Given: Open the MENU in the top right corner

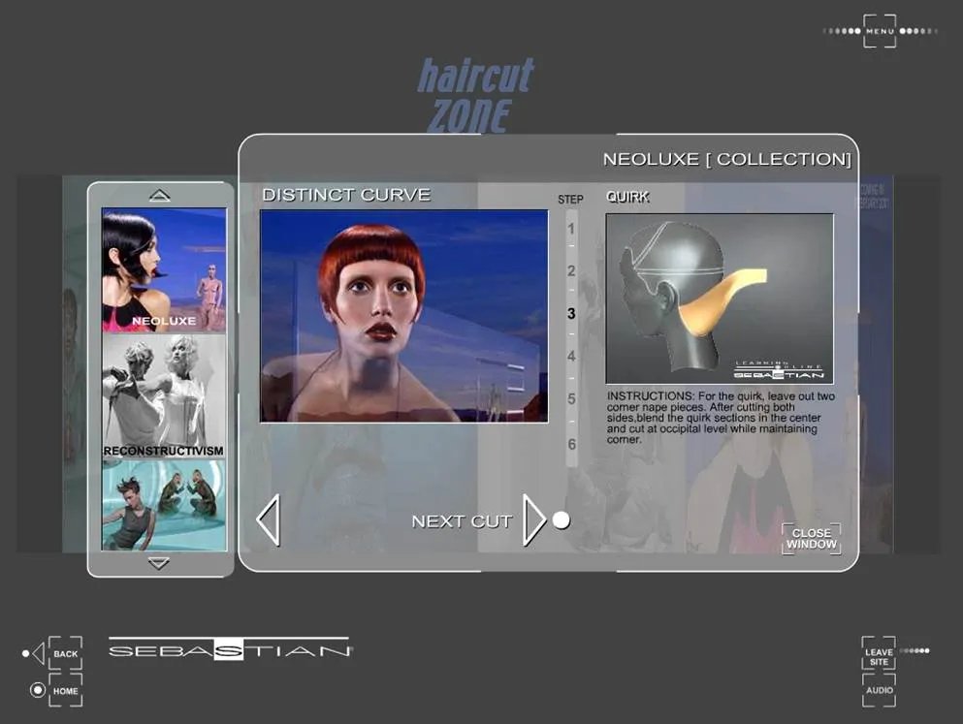Looking at the screenshot, I should [x=880, y=31].
